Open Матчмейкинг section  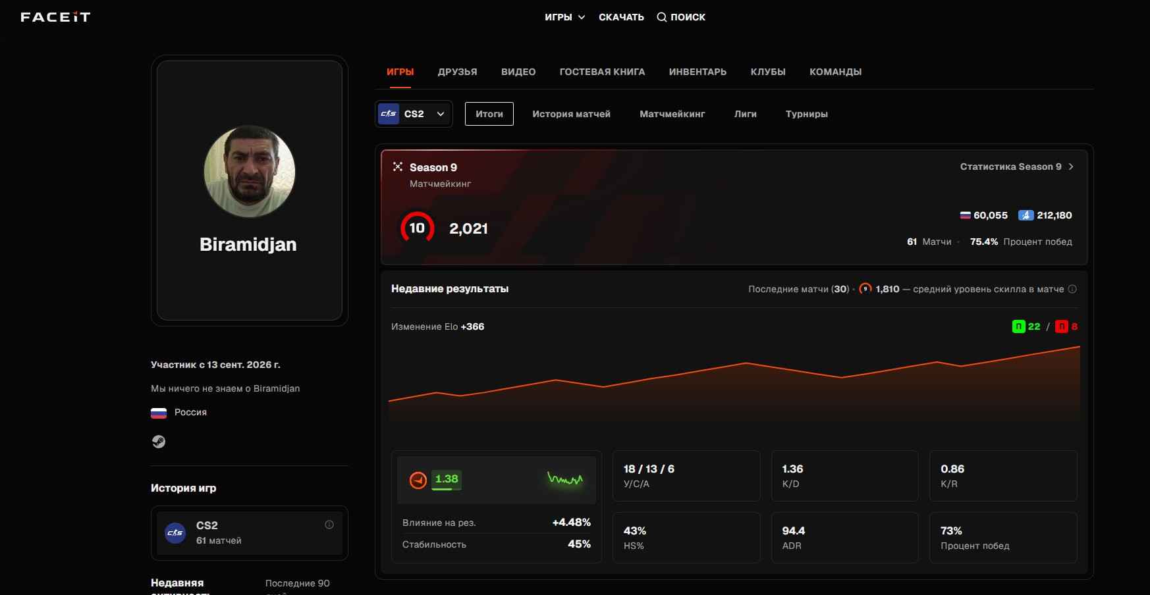[x=672, y=114]
